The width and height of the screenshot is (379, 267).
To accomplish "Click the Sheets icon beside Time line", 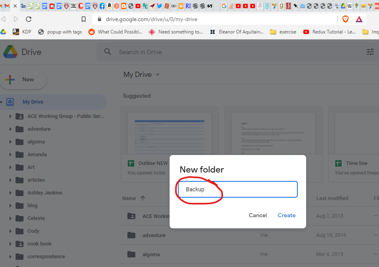I will (x=338, y=163).
